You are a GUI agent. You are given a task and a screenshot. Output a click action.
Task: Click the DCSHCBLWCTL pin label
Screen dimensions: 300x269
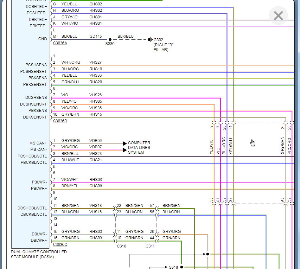(x=32, y=208)
